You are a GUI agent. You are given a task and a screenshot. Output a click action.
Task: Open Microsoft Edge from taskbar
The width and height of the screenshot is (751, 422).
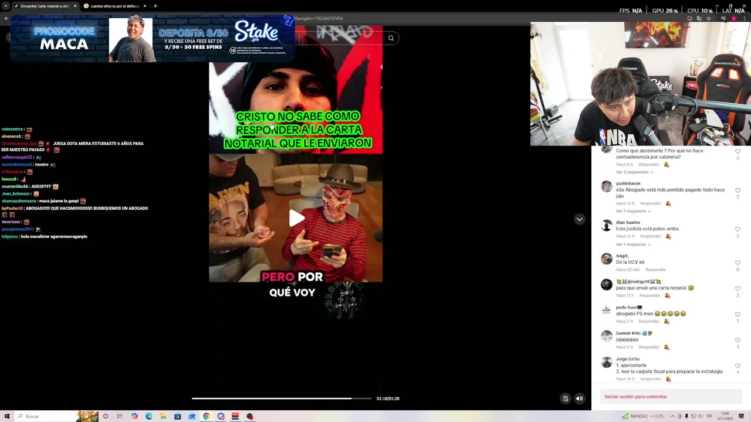click(x=148, y=416)
